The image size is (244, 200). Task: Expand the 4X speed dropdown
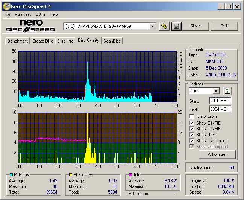click(x=216, y=91)
